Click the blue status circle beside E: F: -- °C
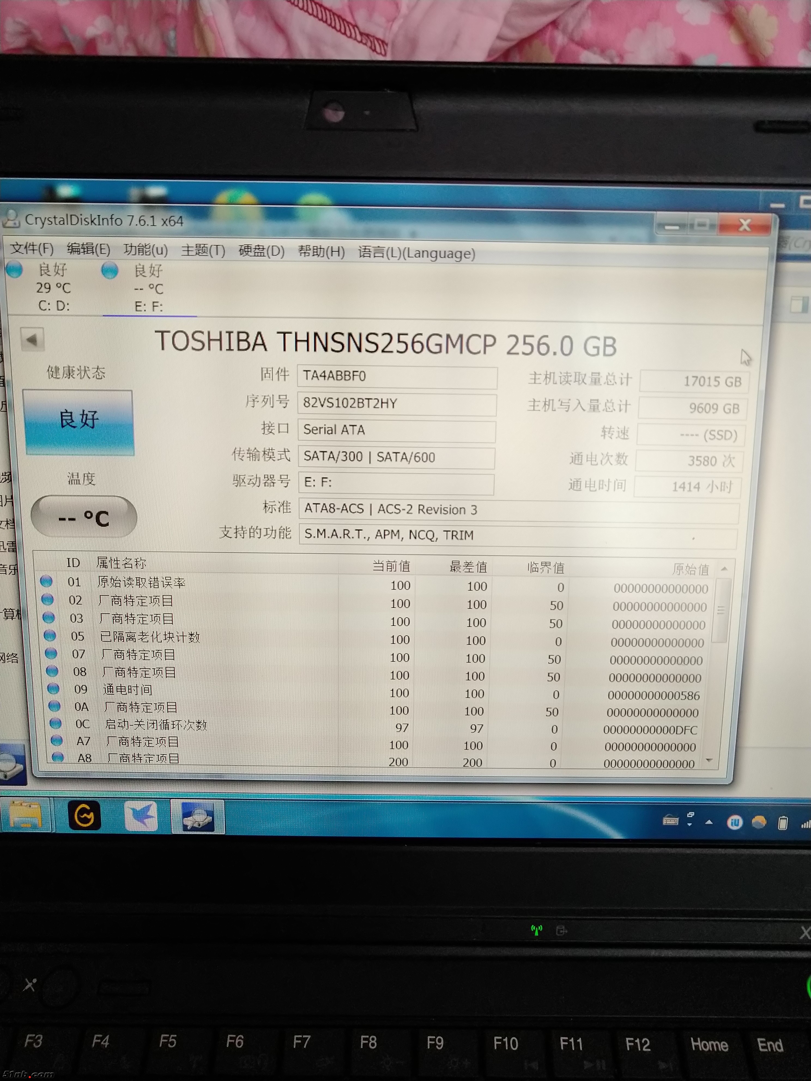Viewport: 811px width, 1081px height. click(x=110, y=270)
